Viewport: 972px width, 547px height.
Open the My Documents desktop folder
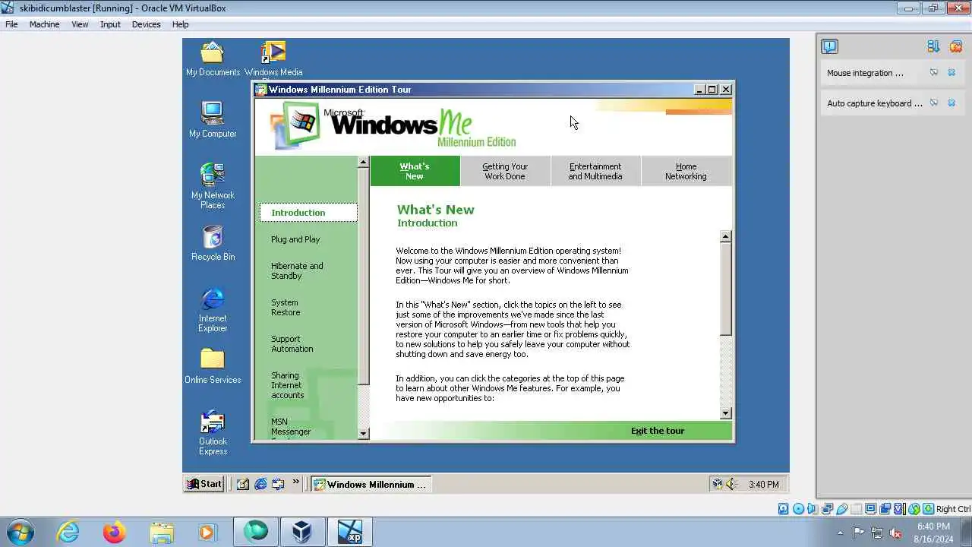(x=213, y=60)
